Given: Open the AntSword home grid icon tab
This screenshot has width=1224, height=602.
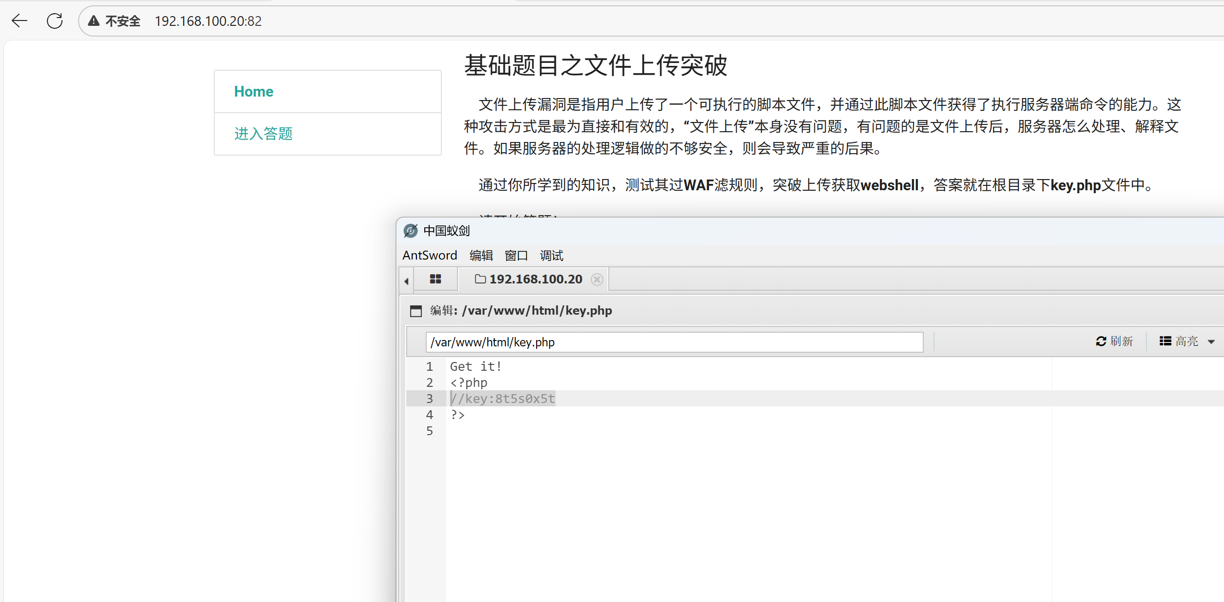Looking at the screenshot, I should pos(435,279).
